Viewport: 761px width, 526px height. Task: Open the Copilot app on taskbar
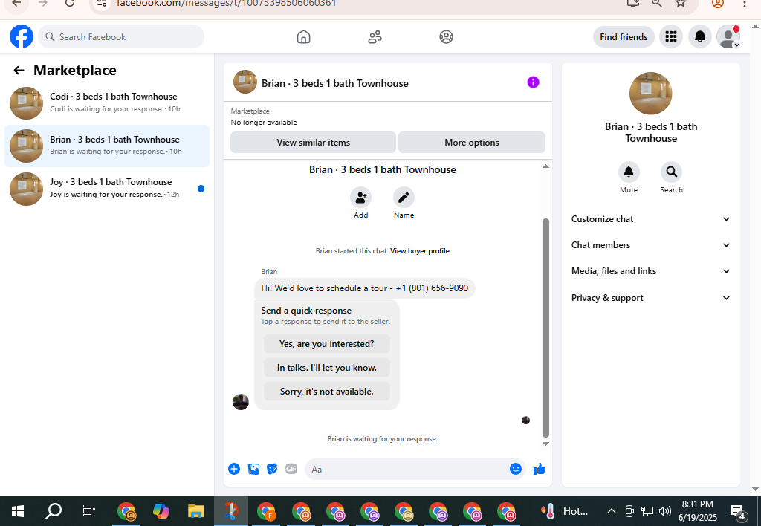click(x=161, y=511)
